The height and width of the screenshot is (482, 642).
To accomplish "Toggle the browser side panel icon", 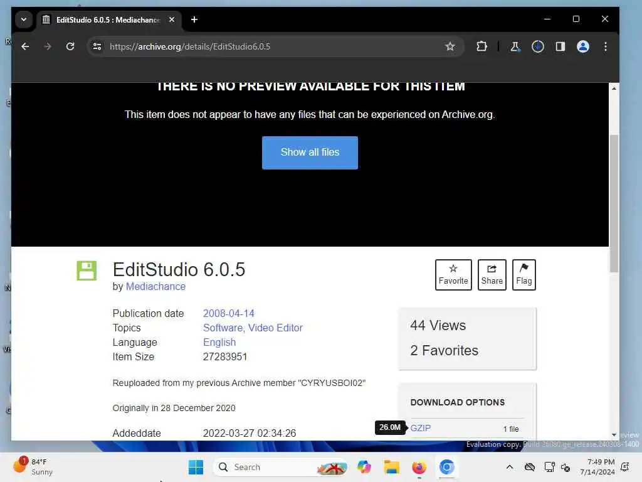I will [x=560, y=46].
